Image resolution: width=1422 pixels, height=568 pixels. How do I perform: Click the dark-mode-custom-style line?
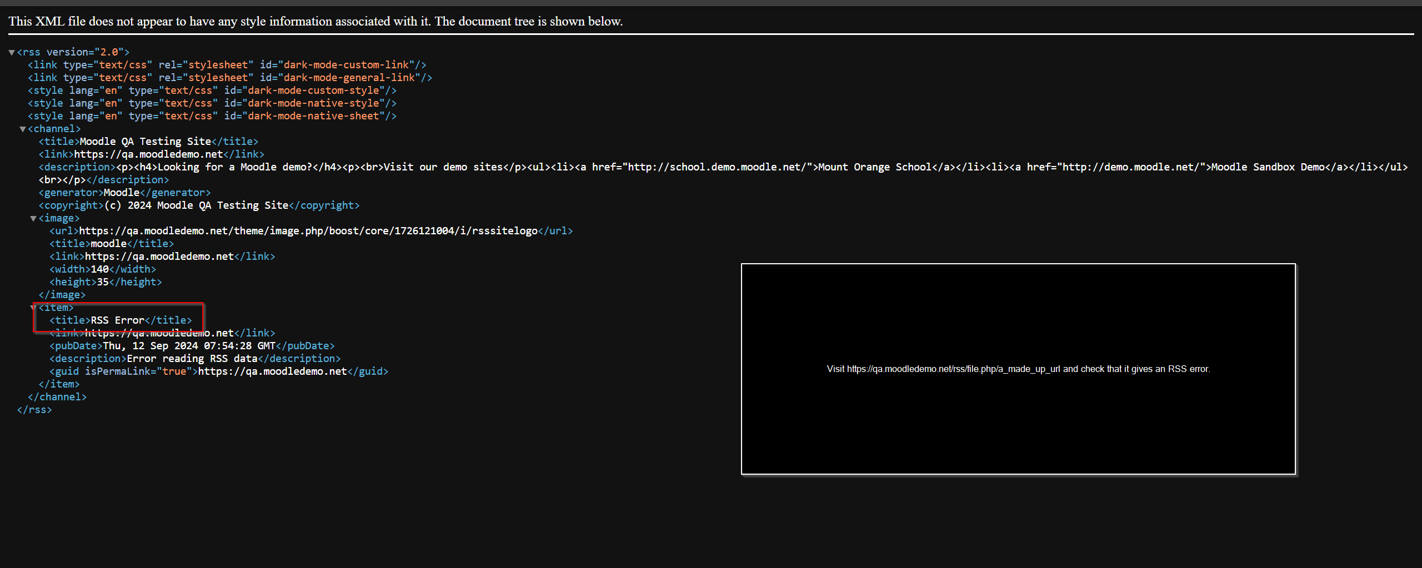tap(212, 91)
